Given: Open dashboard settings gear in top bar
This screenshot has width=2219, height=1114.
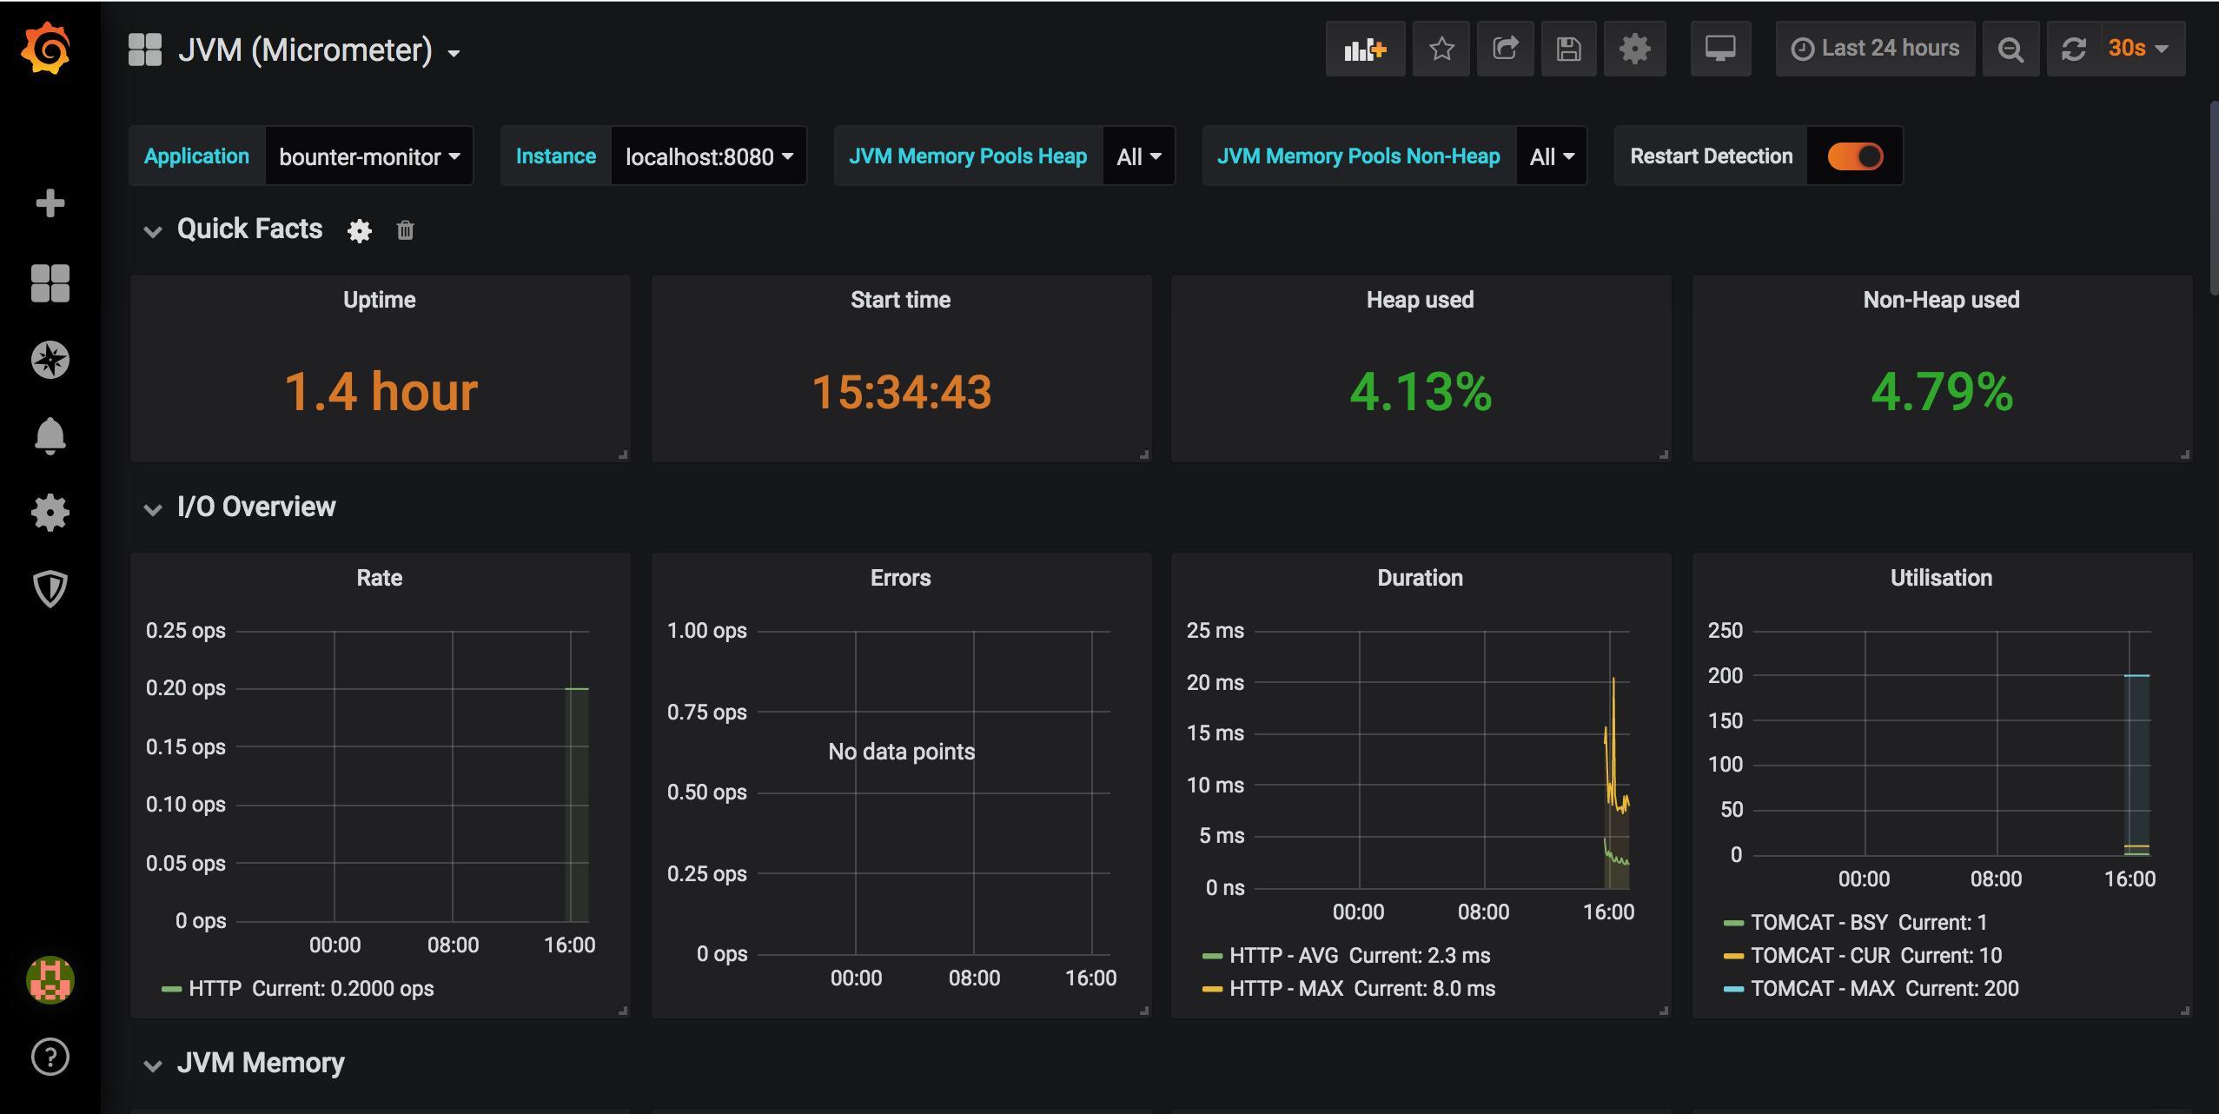Looking at the screenshot, I should pos(1634,50).
